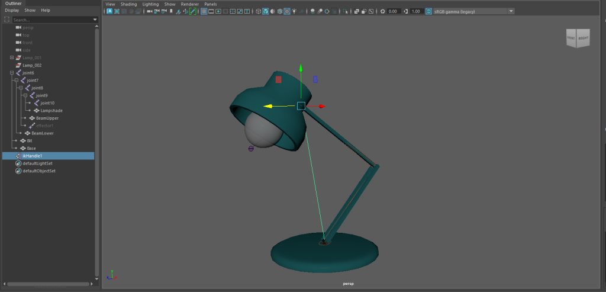Toggle the green-highlighted icon in the panel toolbar

tap(193, 11)
